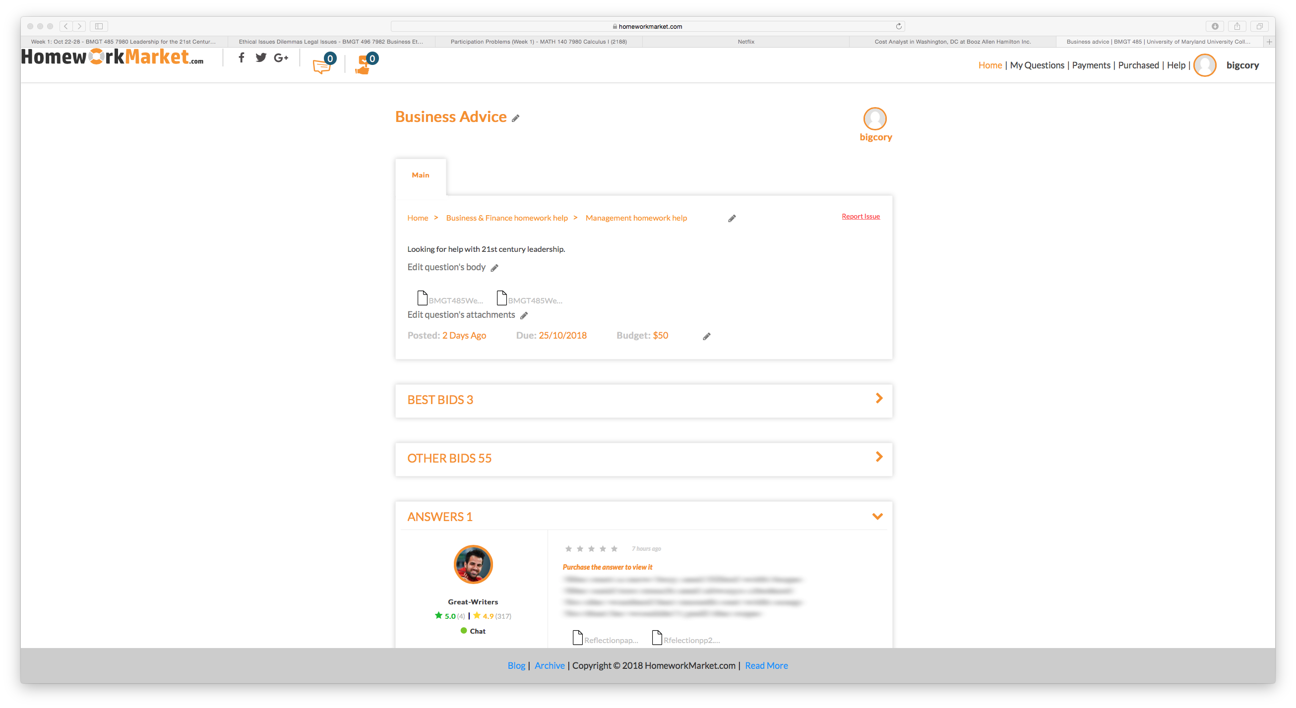Screen dimensions: 1296x708
Task: Open the Safari downloads icon
Action: tap(1215, 26)
